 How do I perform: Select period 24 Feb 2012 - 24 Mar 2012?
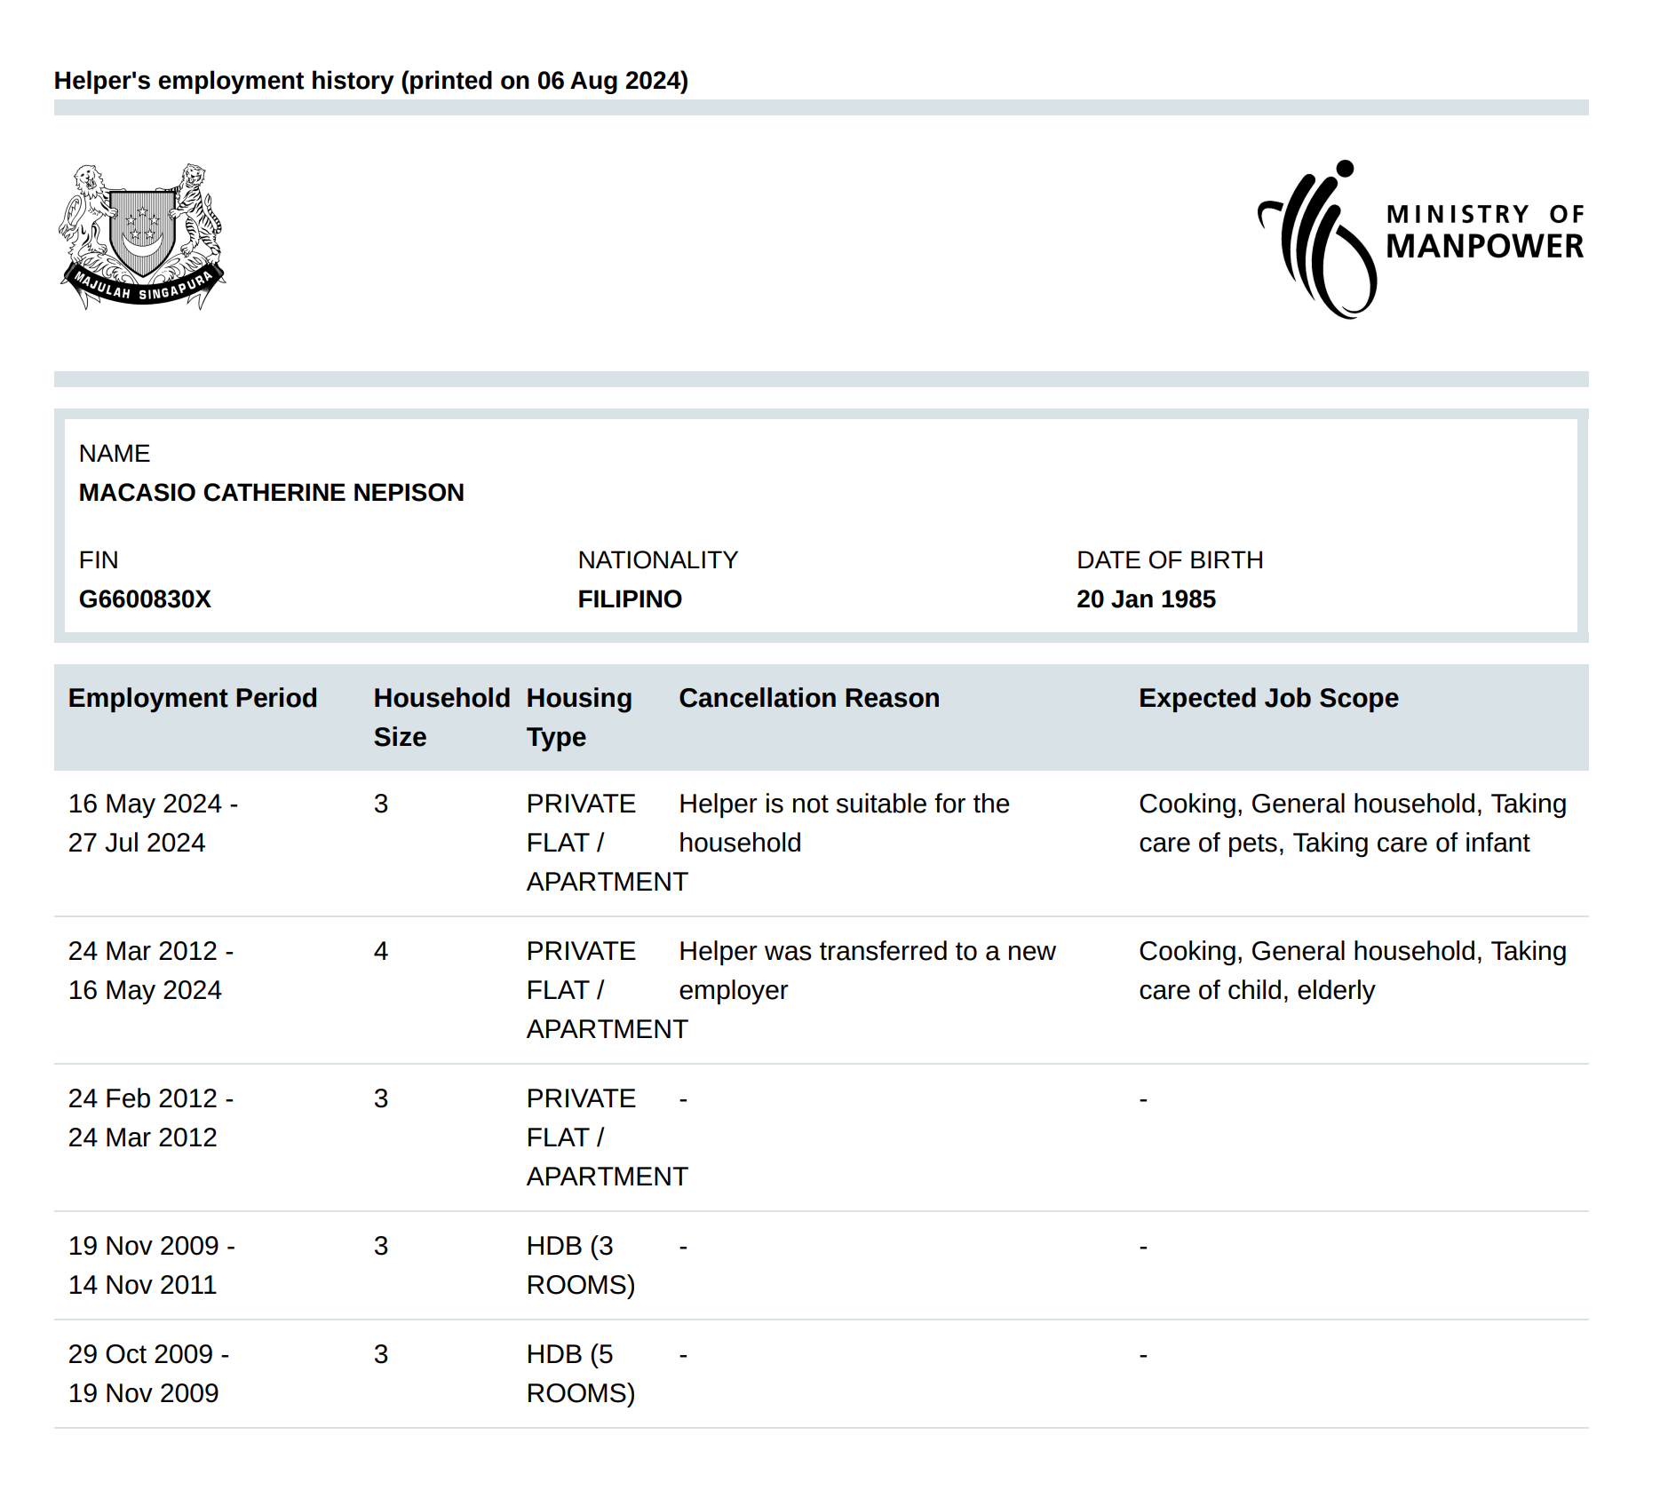151,1118
